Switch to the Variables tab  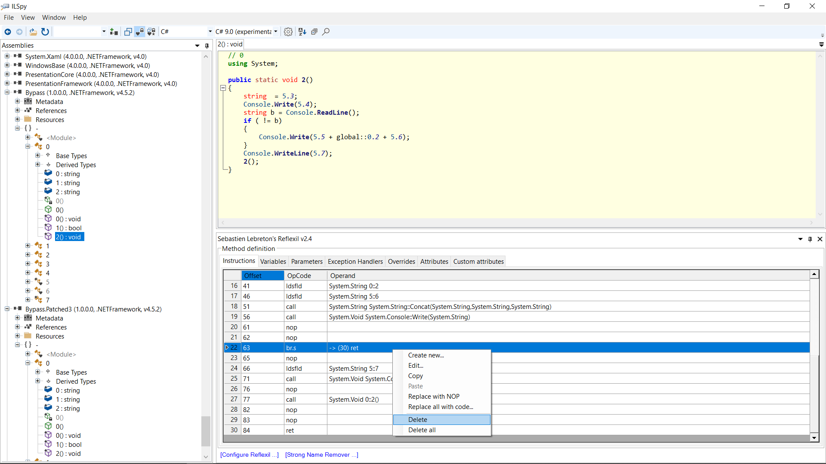click(x=273, y=261)
